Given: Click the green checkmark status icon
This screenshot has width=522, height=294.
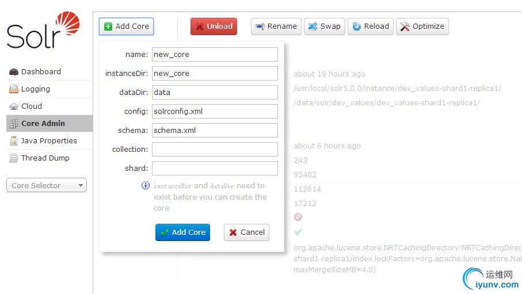Looking at the screenshot, I should coord(298,232).
